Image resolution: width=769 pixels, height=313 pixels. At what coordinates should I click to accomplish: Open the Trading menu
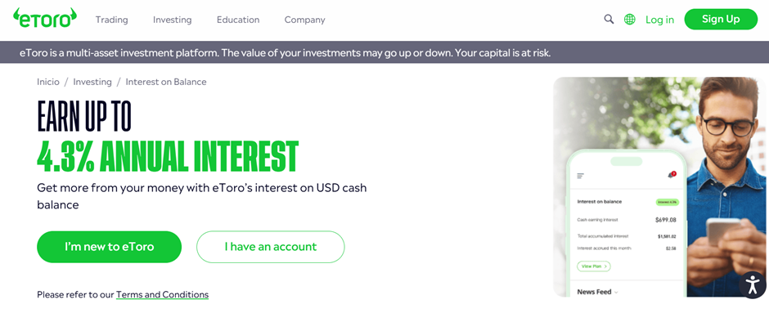pyautogui.click(x=112, y=20)
